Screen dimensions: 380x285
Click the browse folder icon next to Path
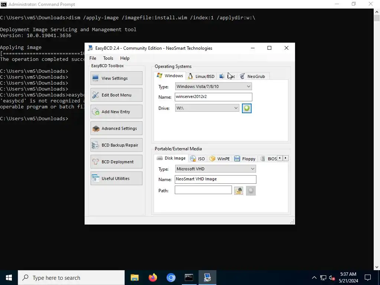tap(239, 190)
